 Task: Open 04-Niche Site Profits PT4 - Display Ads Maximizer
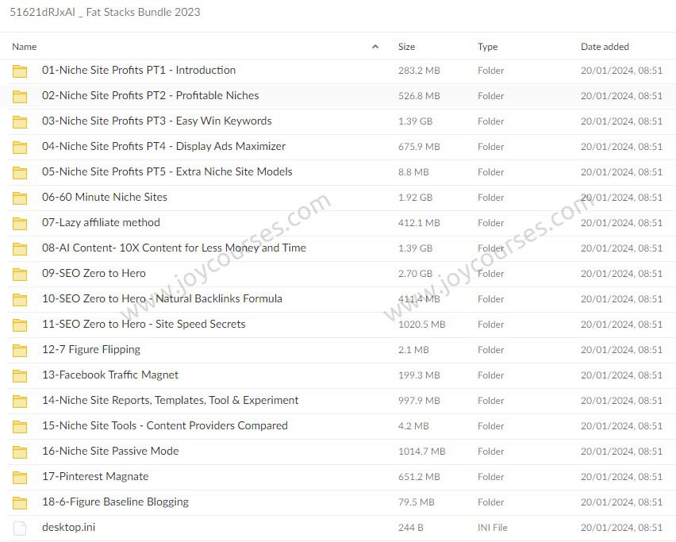coord(163,146)
